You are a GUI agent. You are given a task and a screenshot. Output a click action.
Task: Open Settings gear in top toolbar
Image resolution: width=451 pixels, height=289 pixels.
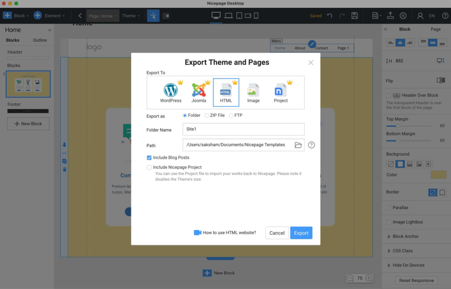403,16
